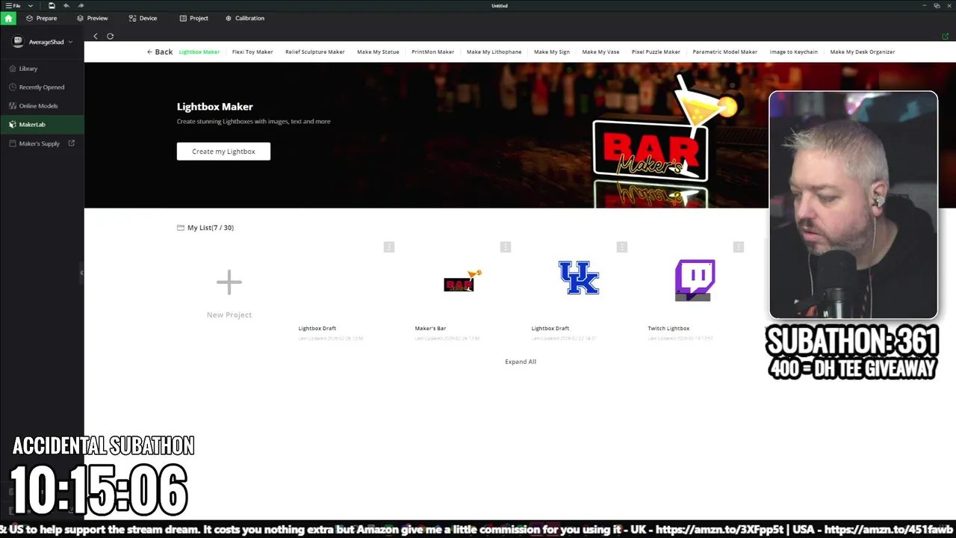This screenshot has width=956, height=538.
Task: Open the Maker's Bar card options menu
Action: (506, 247)
